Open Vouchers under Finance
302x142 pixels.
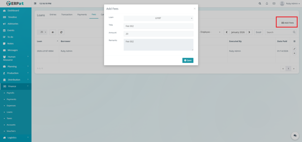pyautogui.click(x=11, y=131)
